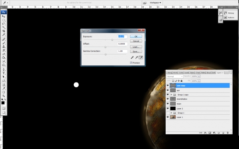The height and width of the screenshot is (149, 239).
Task: Click the new adjustment layer icon
Action: coord(214,133)
